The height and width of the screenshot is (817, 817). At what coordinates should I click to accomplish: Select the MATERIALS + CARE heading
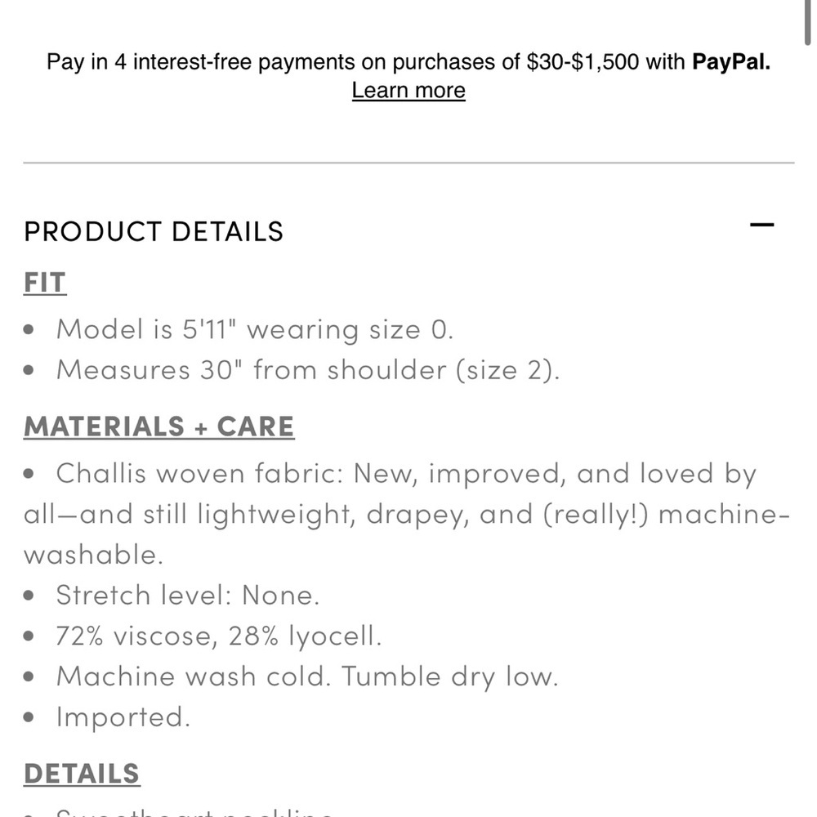click(x=159, y=426)
